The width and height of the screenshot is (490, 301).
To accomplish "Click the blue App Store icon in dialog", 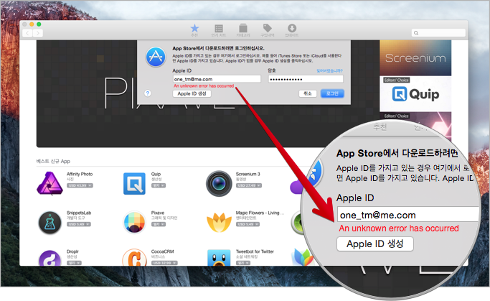I will 156,57.
